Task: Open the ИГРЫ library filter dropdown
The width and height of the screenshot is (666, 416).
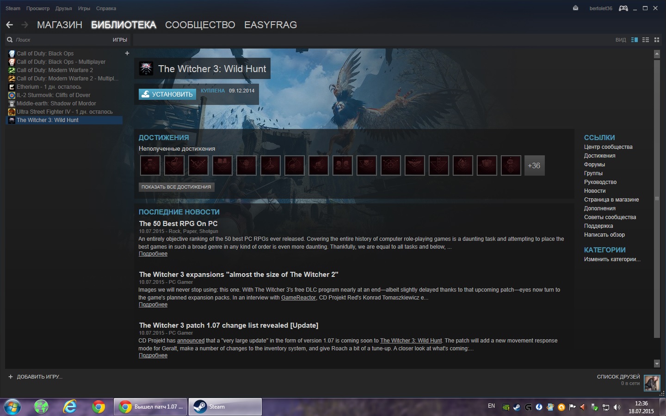Action: click(x=120, y=40)
